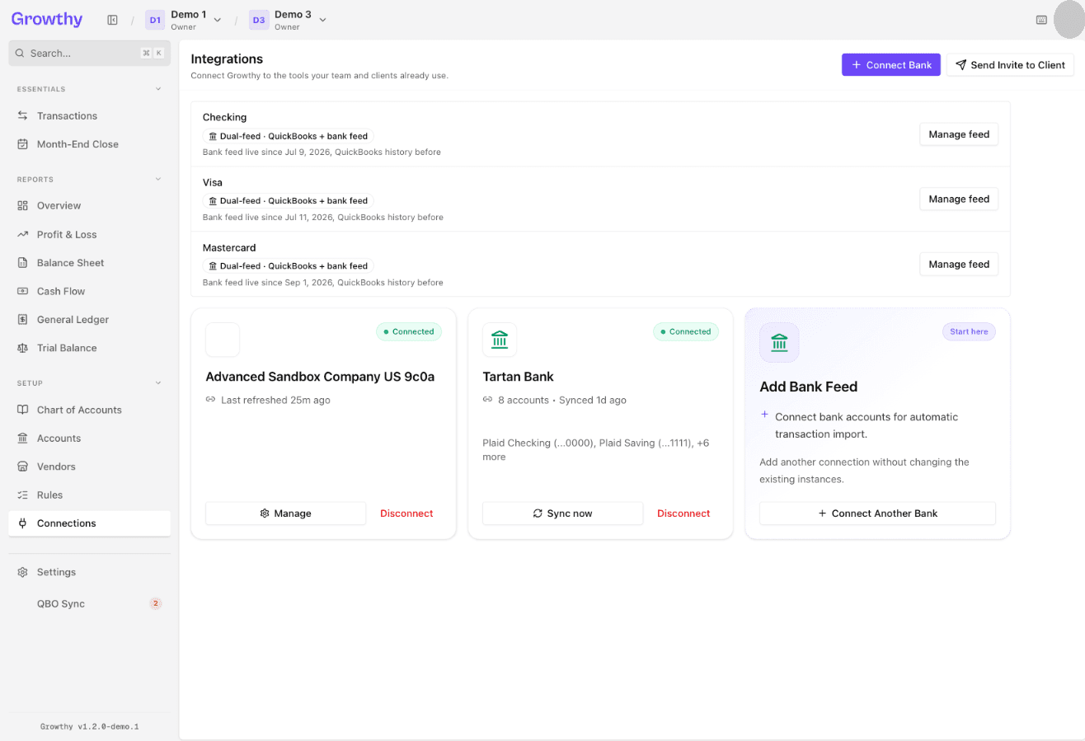Screen dimensions: 1085x741
Task: Click the D1 workspace badge
Action: coord(155,20)
